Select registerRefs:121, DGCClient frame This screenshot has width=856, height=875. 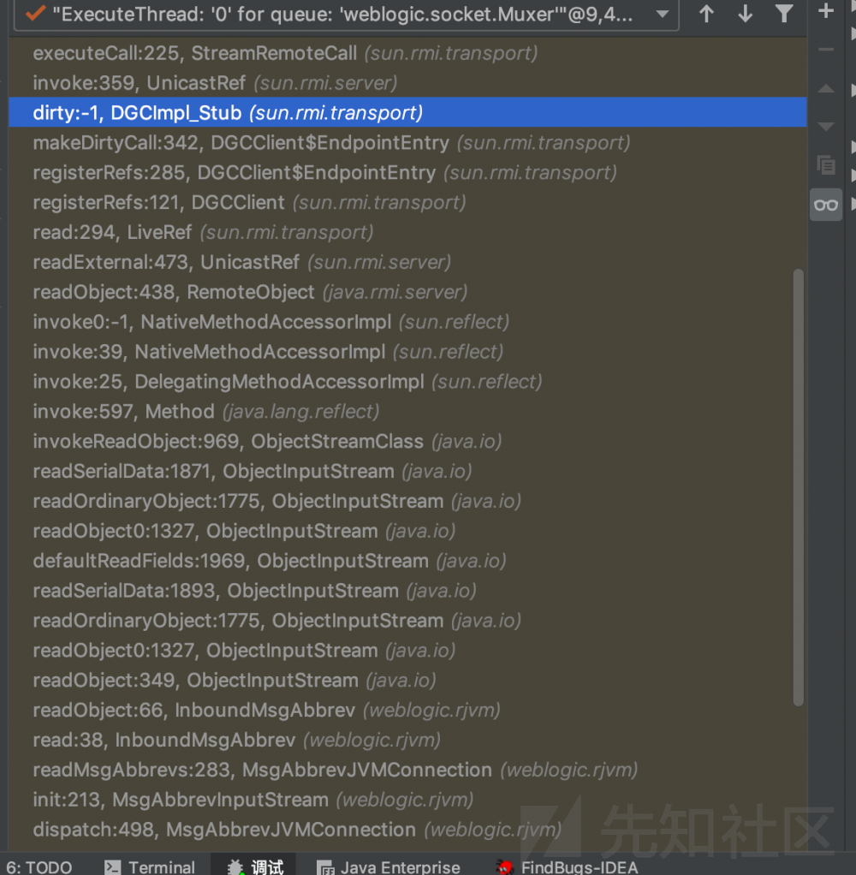[x=408, y=203]
